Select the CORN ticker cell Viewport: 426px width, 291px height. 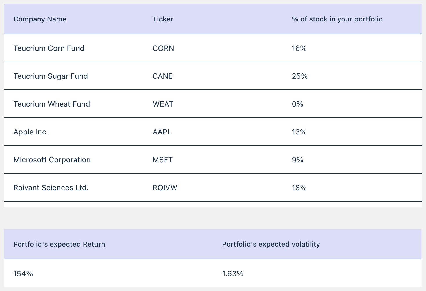pyautogui.click(x=163, y=48)
